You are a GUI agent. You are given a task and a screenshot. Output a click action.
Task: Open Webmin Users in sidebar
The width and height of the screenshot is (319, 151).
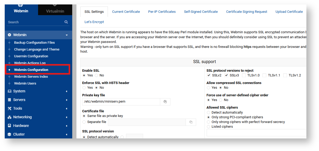point(25,83)
